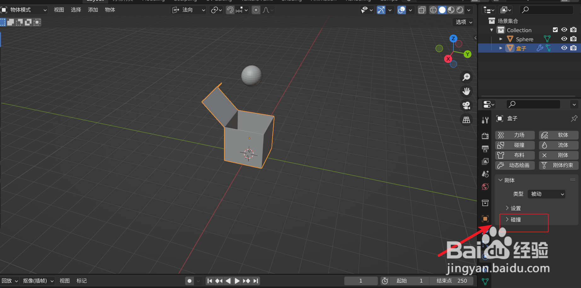This screenshot has width=581, height=288.
Task: Open the Scene properties tab
Action: pyautogui.click(x=485, y=174)
